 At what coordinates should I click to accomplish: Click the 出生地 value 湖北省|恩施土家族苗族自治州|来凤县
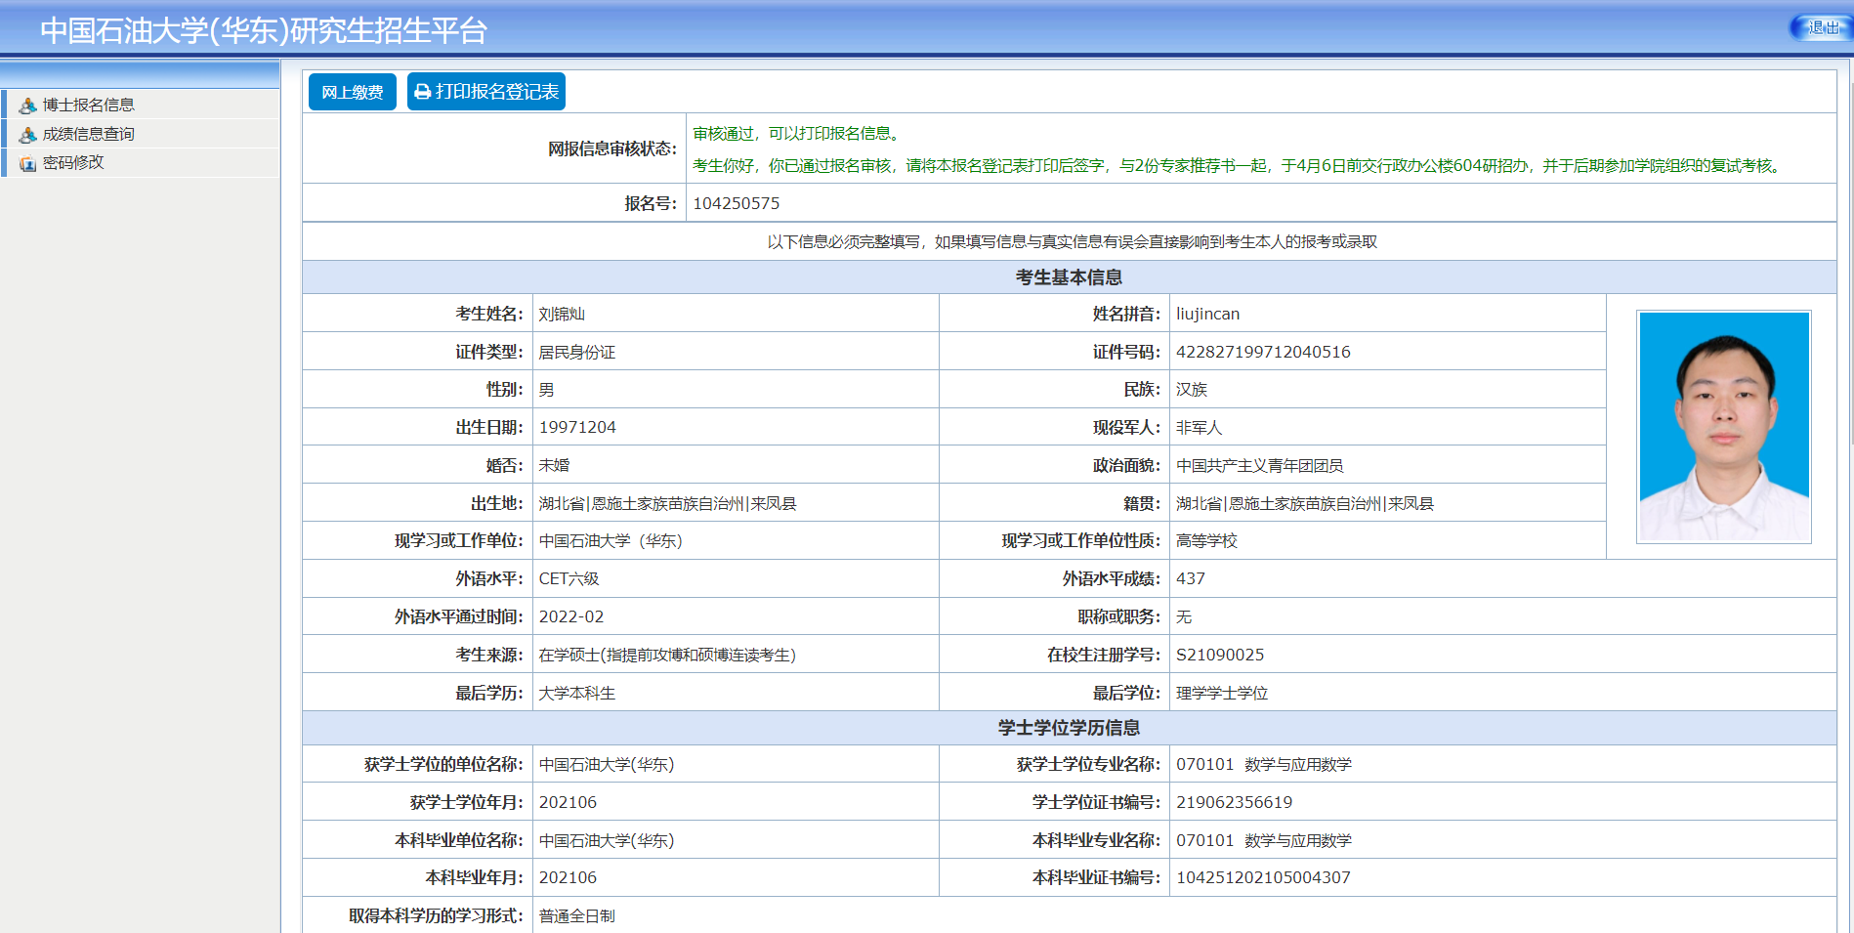tap(667, 503)
